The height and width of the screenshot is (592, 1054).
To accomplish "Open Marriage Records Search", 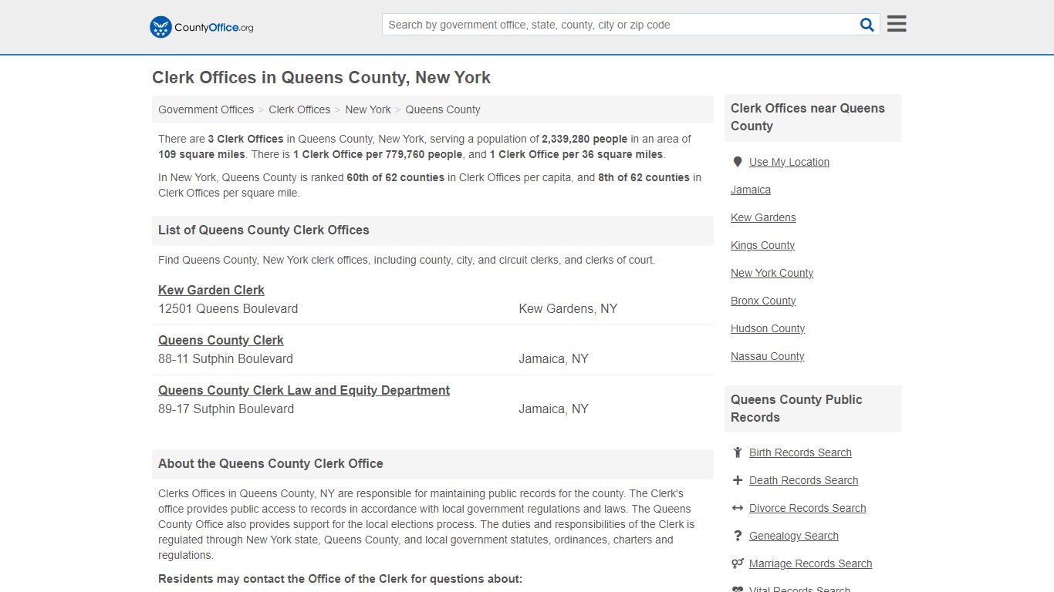I will (810, 563).
